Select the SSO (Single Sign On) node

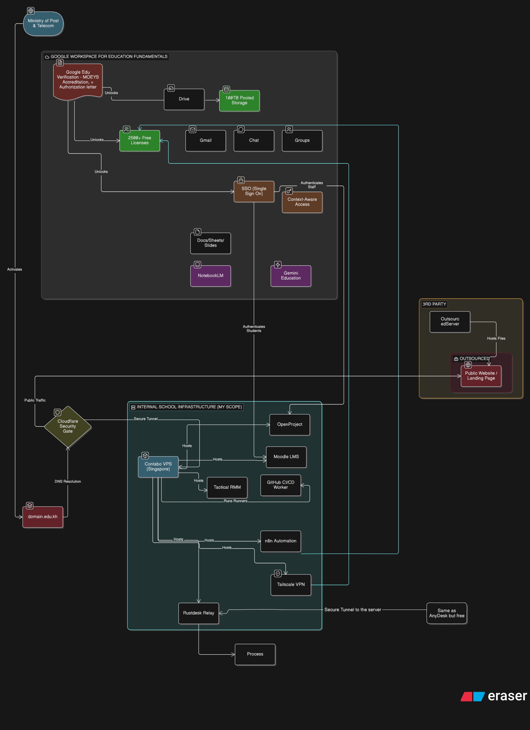(254, 191)
